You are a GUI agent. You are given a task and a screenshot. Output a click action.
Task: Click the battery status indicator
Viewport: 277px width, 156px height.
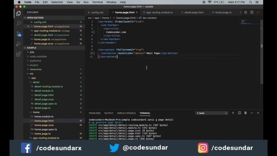[219, 2]
